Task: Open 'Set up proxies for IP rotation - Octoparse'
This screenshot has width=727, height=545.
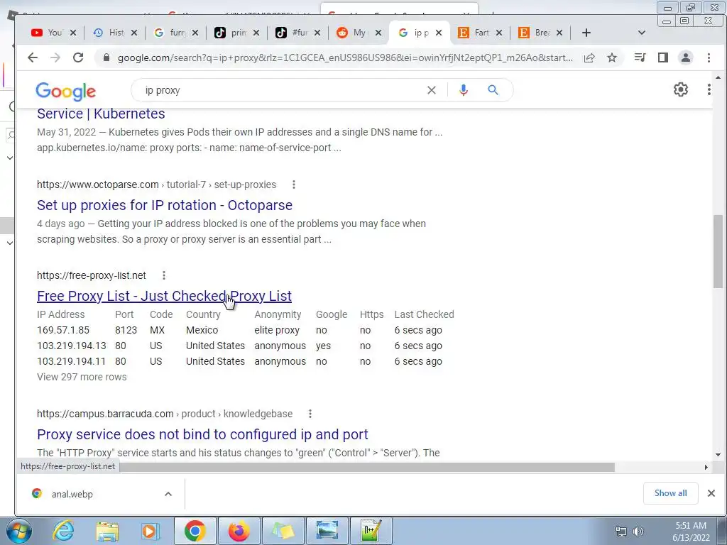Action: pos(165,205)
